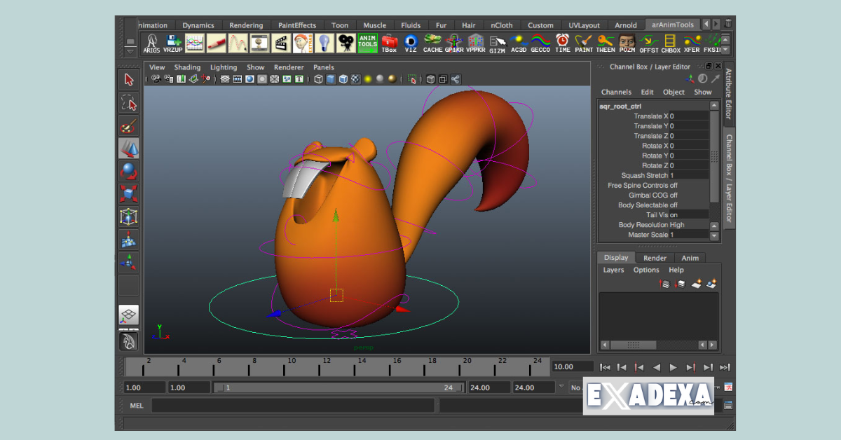This screenshot has width=841, height=440.
Task: Click inside the MEL input field
Action: pos(294,405)
